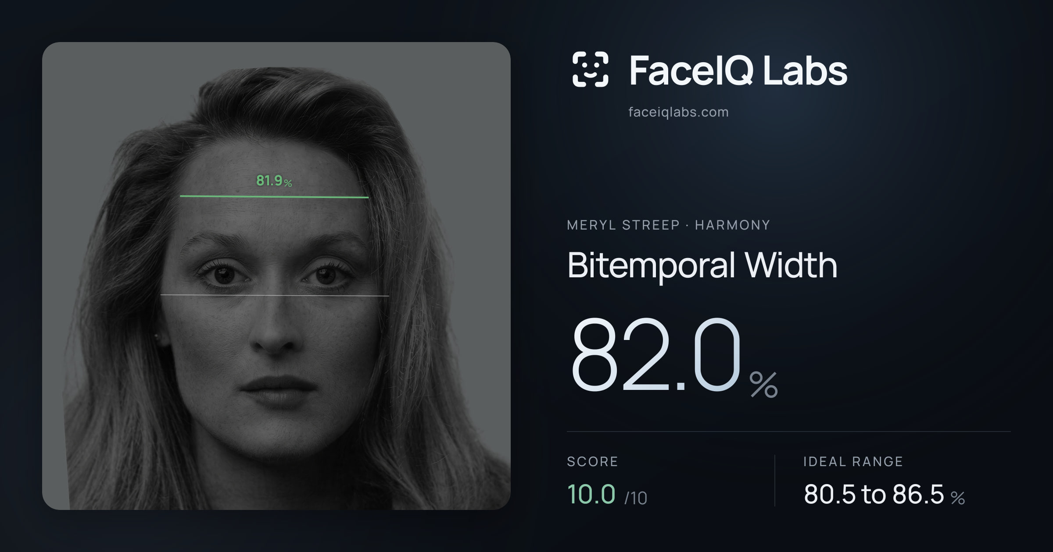Select the 81.9% label above the forehead line

[x=274, y=180]
